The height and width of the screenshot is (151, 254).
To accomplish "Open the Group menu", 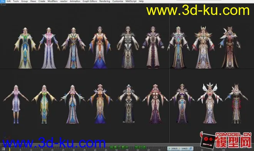I will click(24, 1).
